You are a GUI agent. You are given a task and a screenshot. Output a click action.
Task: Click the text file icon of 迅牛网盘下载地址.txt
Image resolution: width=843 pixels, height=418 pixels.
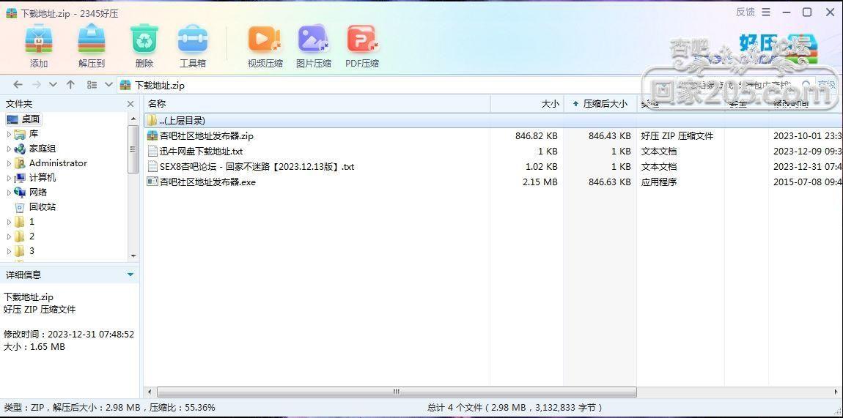point(152,152)
